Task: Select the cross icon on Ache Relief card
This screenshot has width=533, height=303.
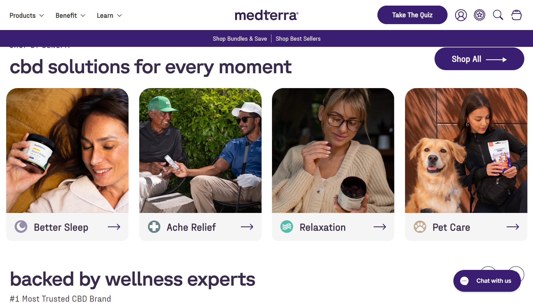Action: pyautogui.click(x=154, y=227)
